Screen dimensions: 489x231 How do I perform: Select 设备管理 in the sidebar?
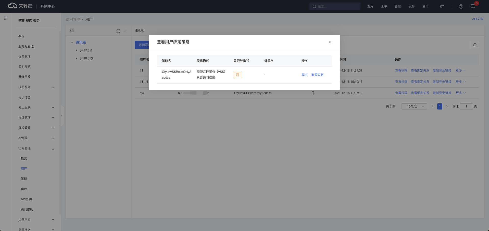tap(24, 57)
